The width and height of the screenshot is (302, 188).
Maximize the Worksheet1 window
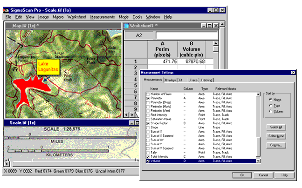coord(210,26)
